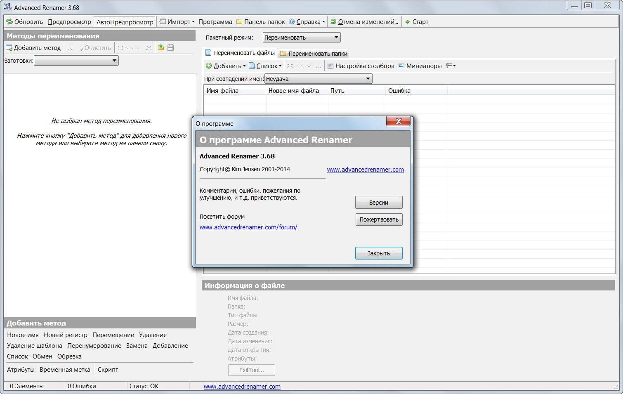Add the Перемещение method
623x394 pixels.
(113, 335)
